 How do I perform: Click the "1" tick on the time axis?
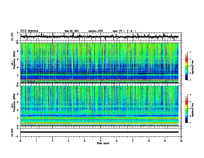(36, 141)
